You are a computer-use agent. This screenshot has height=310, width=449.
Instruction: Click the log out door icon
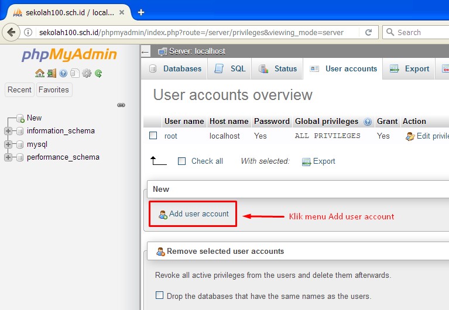(52, 73)
